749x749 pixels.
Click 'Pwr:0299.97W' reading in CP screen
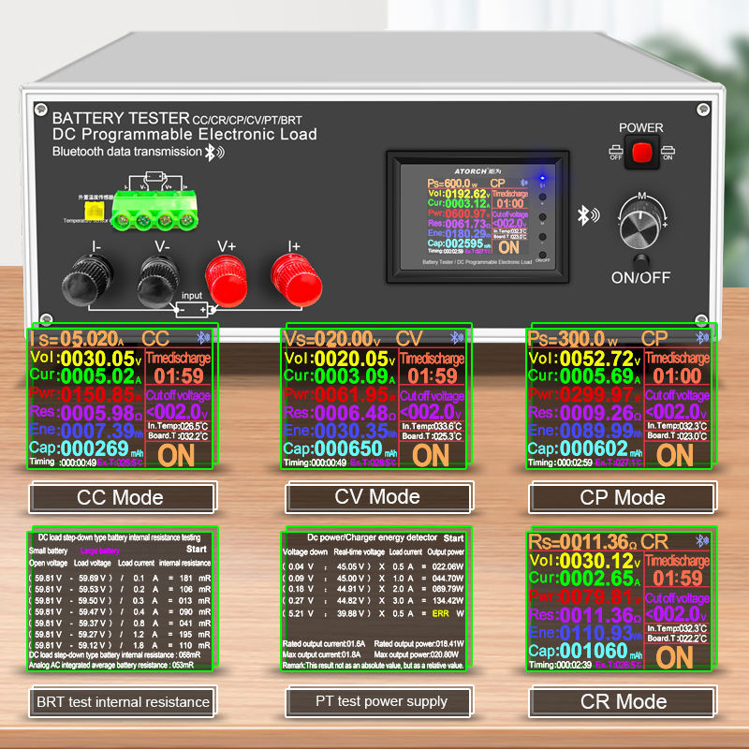pos(584,394)
